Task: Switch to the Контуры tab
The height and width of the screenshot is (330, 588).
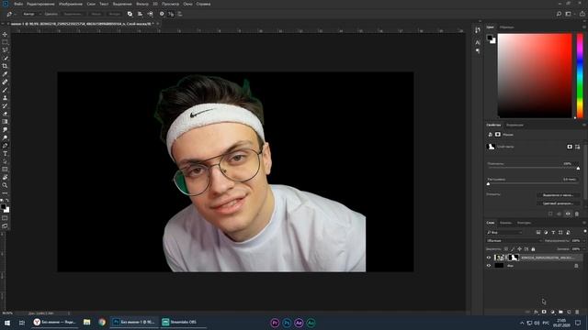Action: pyautogui.click(x=524, y=223)
